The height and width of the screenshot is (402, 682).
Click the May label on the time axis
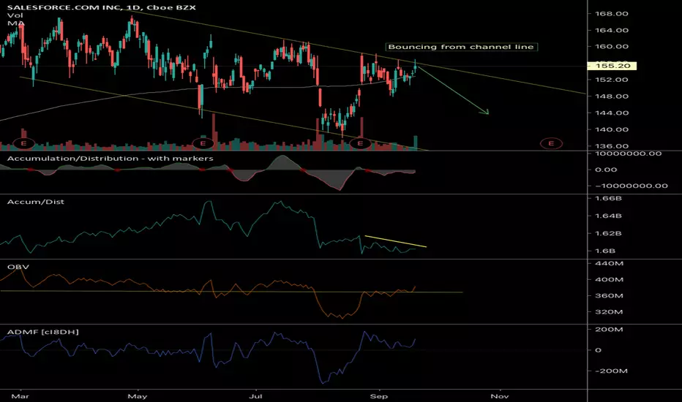[x=138, y=396]
